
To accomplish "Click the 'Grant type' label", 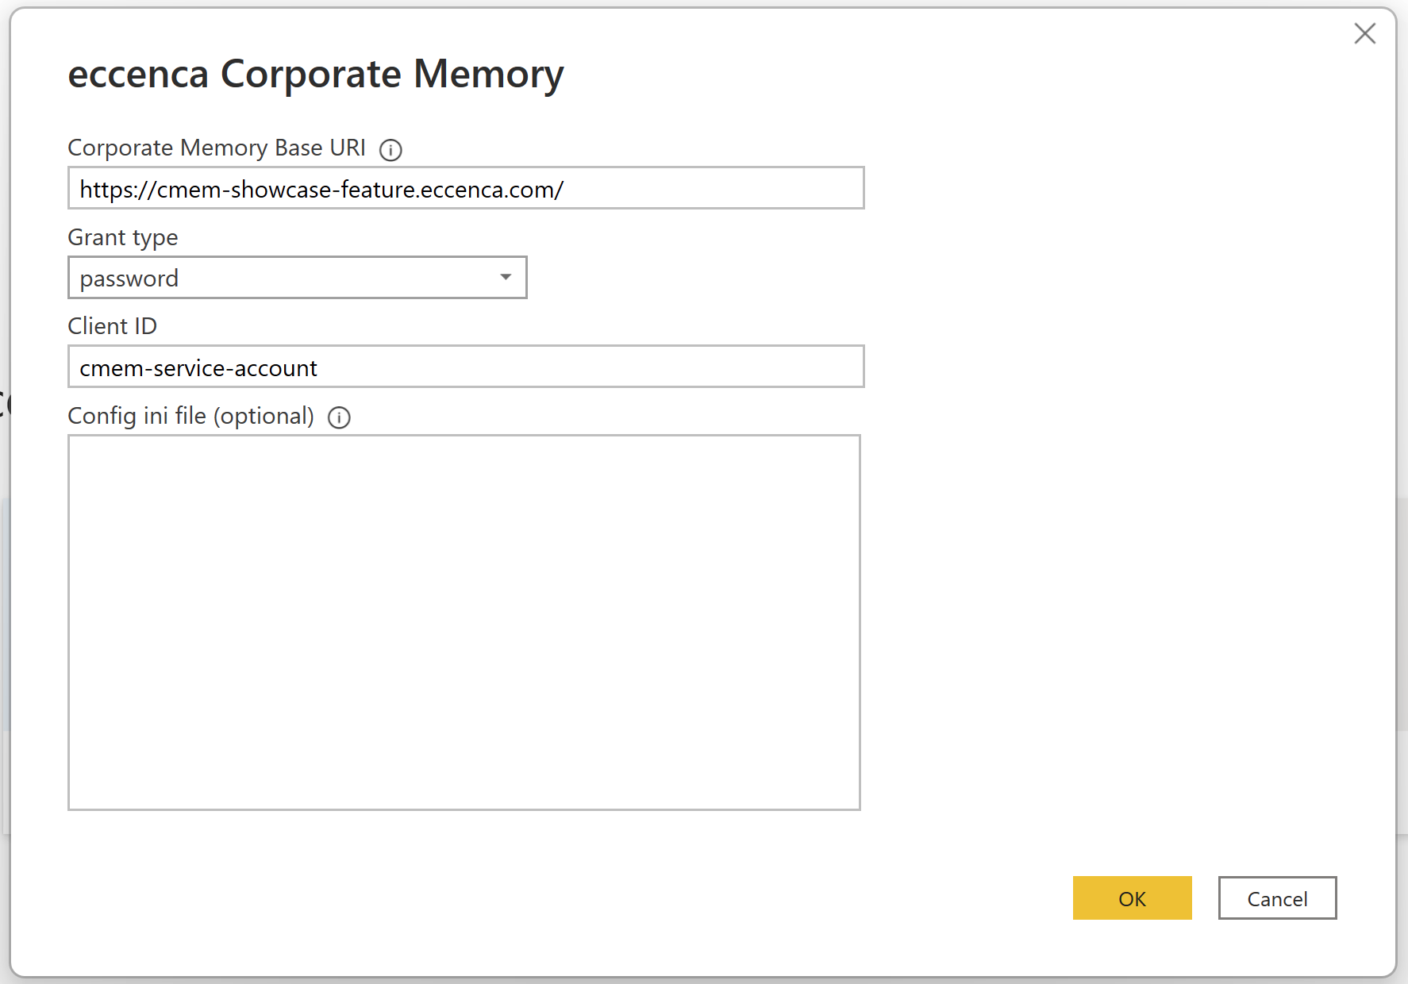I will [x=123, y=237].
